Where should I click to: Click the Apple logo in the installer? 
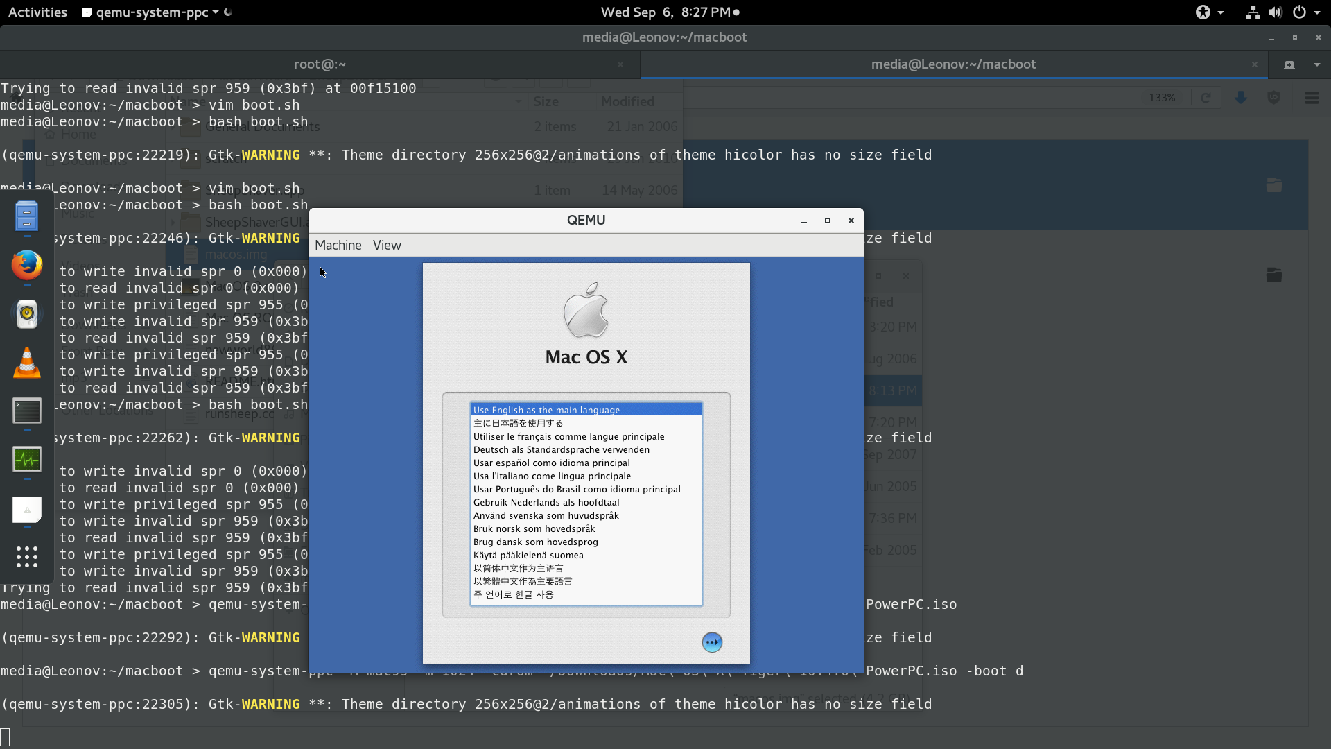(x=586, y=310)
